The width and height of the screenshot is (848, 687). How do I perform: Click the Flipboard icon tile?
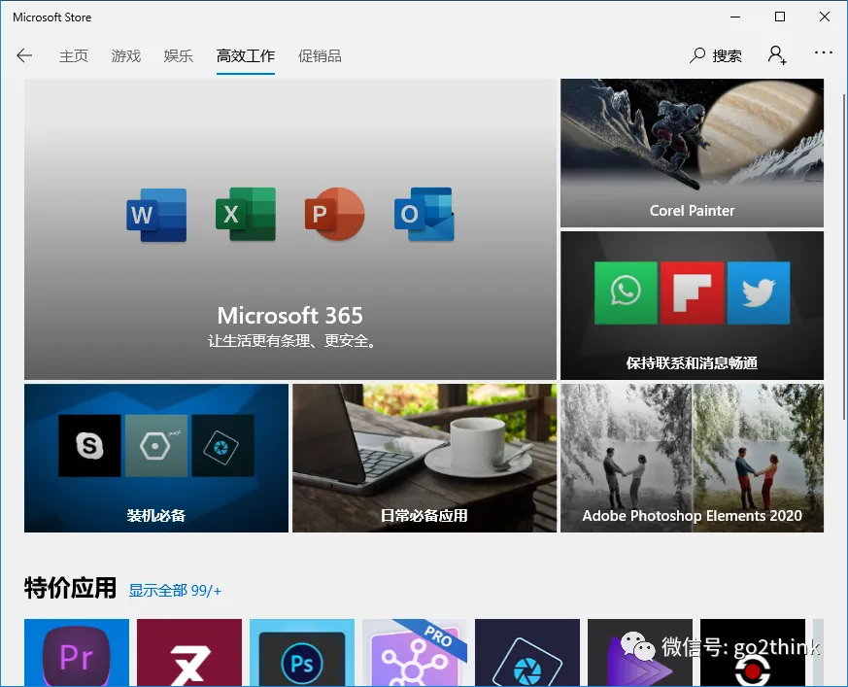[692, 292]
